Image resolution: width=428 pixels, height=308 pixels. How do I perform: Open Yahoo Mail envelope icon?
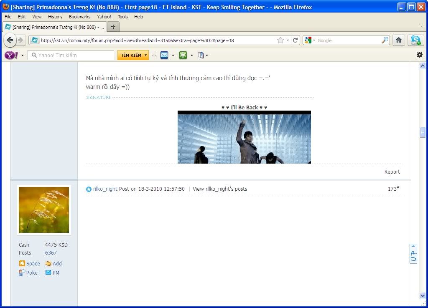164,56
